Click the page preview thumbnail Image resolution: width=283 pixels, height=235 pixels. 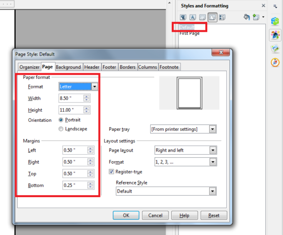pos(190,93)
